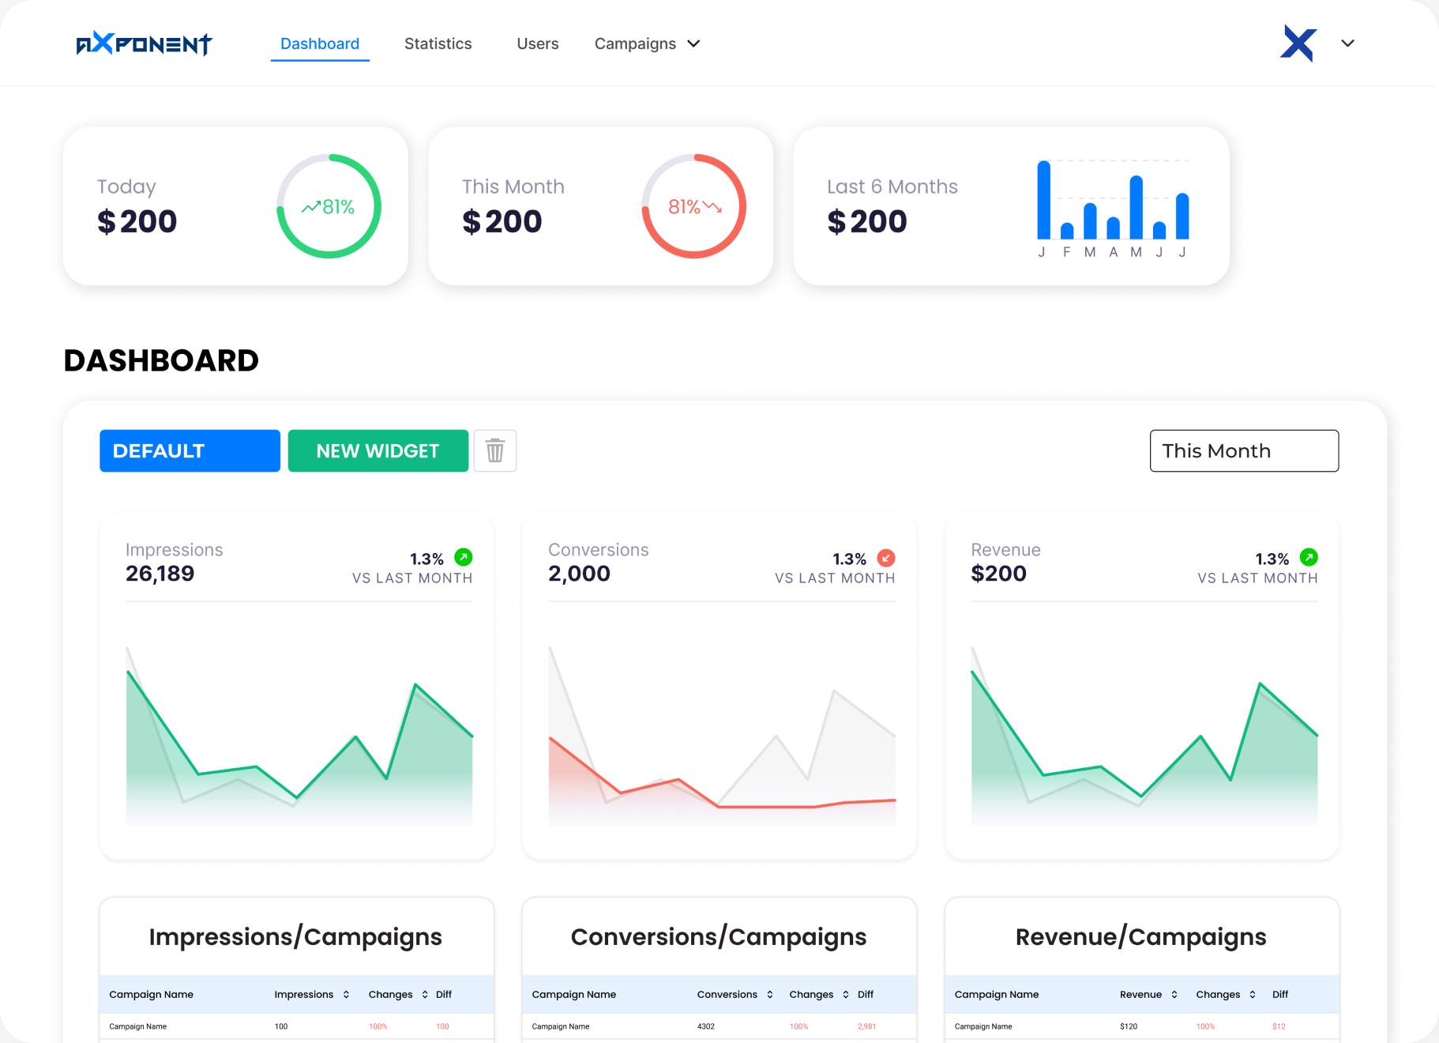The width and height of the screenshot is (1439, 1043).
Task: Click the trash delete widget icon
Action: point(494,451)
